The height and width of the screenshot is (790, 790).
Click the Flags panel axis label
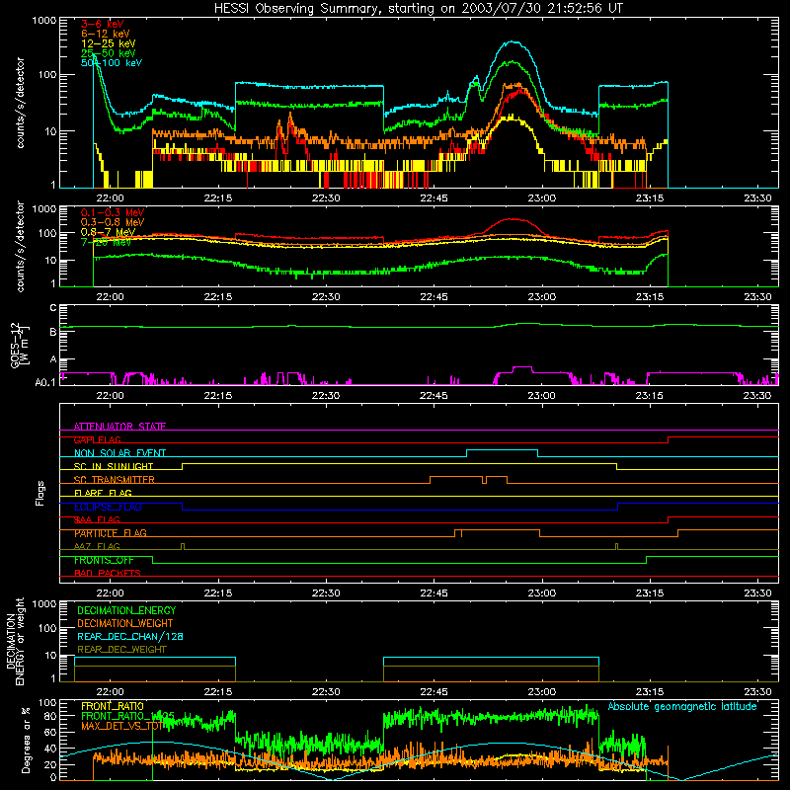pyautogui.click(x=40, y=493)
